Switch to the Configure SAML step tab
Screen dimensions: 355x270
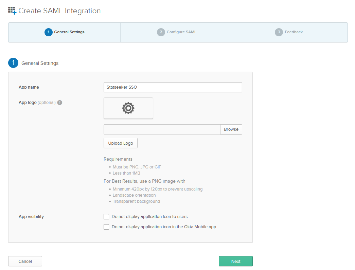177,32
